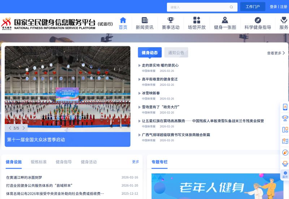289x199 pixels.
Task: Click date 2026-02-16 in fitness list
Action: [130, 177]
